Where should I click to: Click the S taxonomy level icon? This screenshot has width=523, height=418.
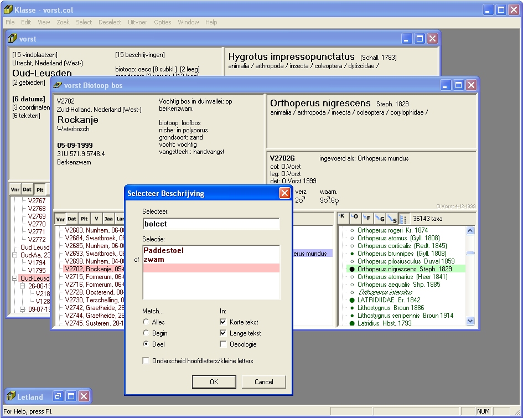click(392, 218)
